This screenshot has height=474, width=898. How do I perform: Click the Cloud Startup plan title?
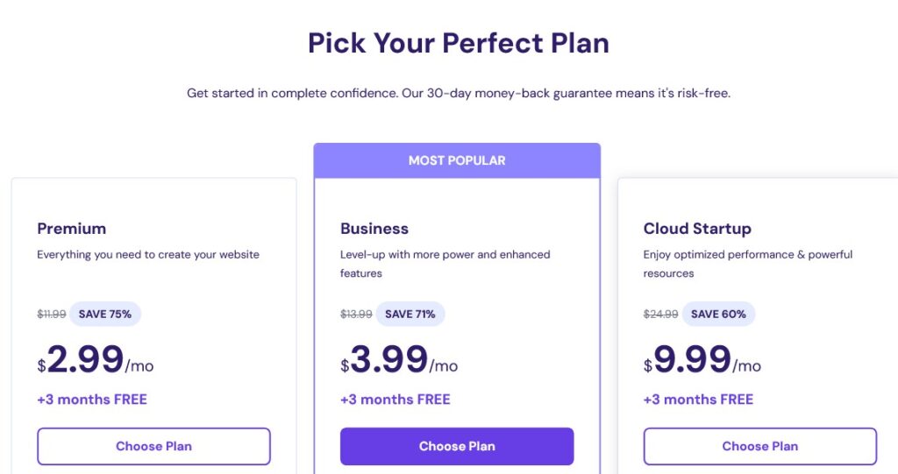tap(697, 229)
